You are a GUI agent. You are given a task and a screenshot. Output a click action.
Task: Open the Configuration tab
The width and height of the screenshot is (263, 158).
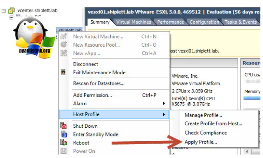coord(204,22)
